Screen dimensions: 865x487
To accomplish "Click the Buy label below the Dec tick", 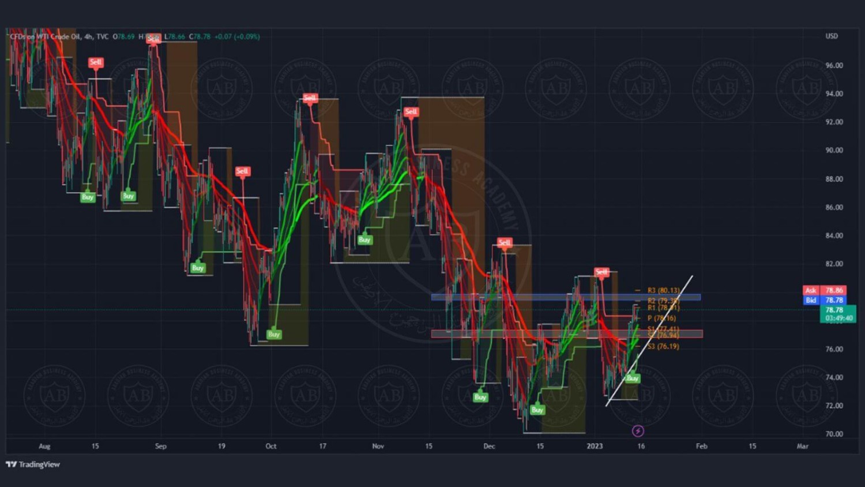I will [480, 397].
